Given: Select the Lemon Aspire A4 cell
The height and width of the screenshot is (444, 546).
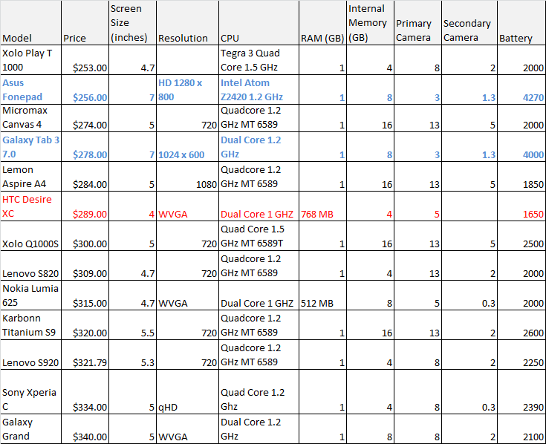Looking at the screenshot, I should [x=30, y=177].
